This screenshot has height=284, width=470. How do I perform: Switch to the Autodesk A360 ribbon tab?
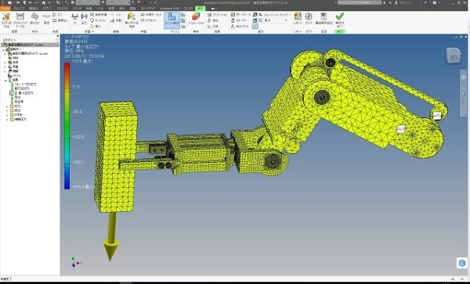(x=169, y=9)
